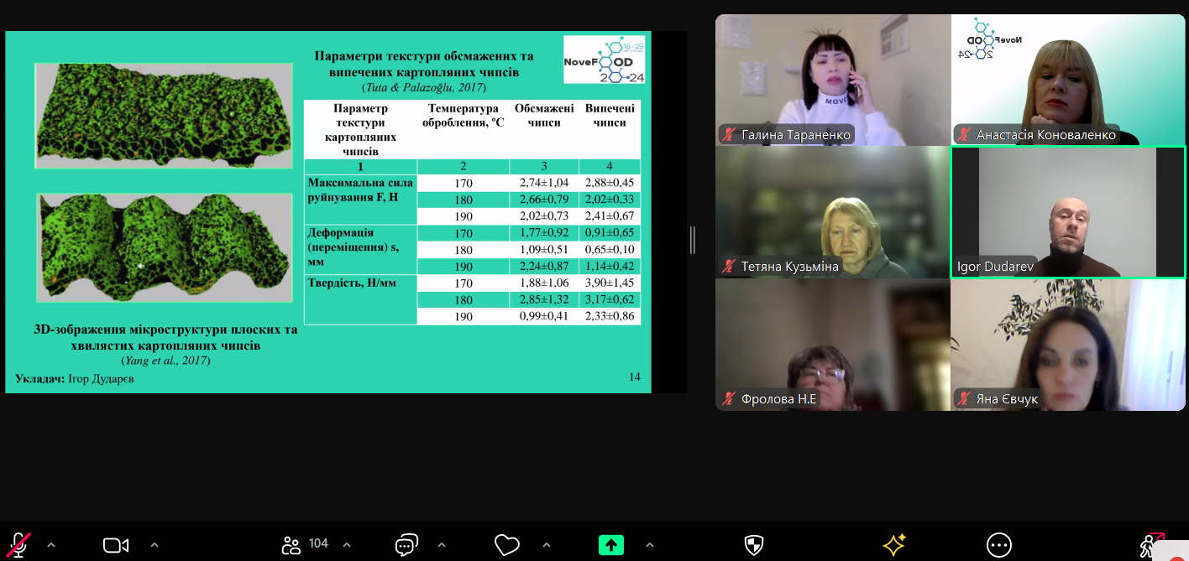Open the AI Companion sparkle icon
Viewport: 1189px width, 561px height.
[894, 545]
